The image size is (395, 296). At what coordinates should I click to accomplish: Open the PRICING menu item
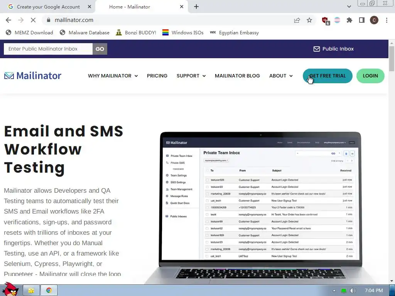[157, 76]
